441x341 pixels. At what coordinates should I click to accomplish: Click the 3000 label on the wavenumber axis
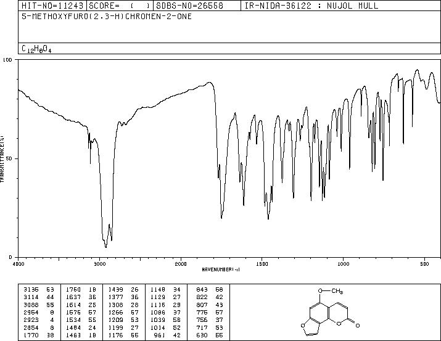pyautogui.click(x=99, y=264)
